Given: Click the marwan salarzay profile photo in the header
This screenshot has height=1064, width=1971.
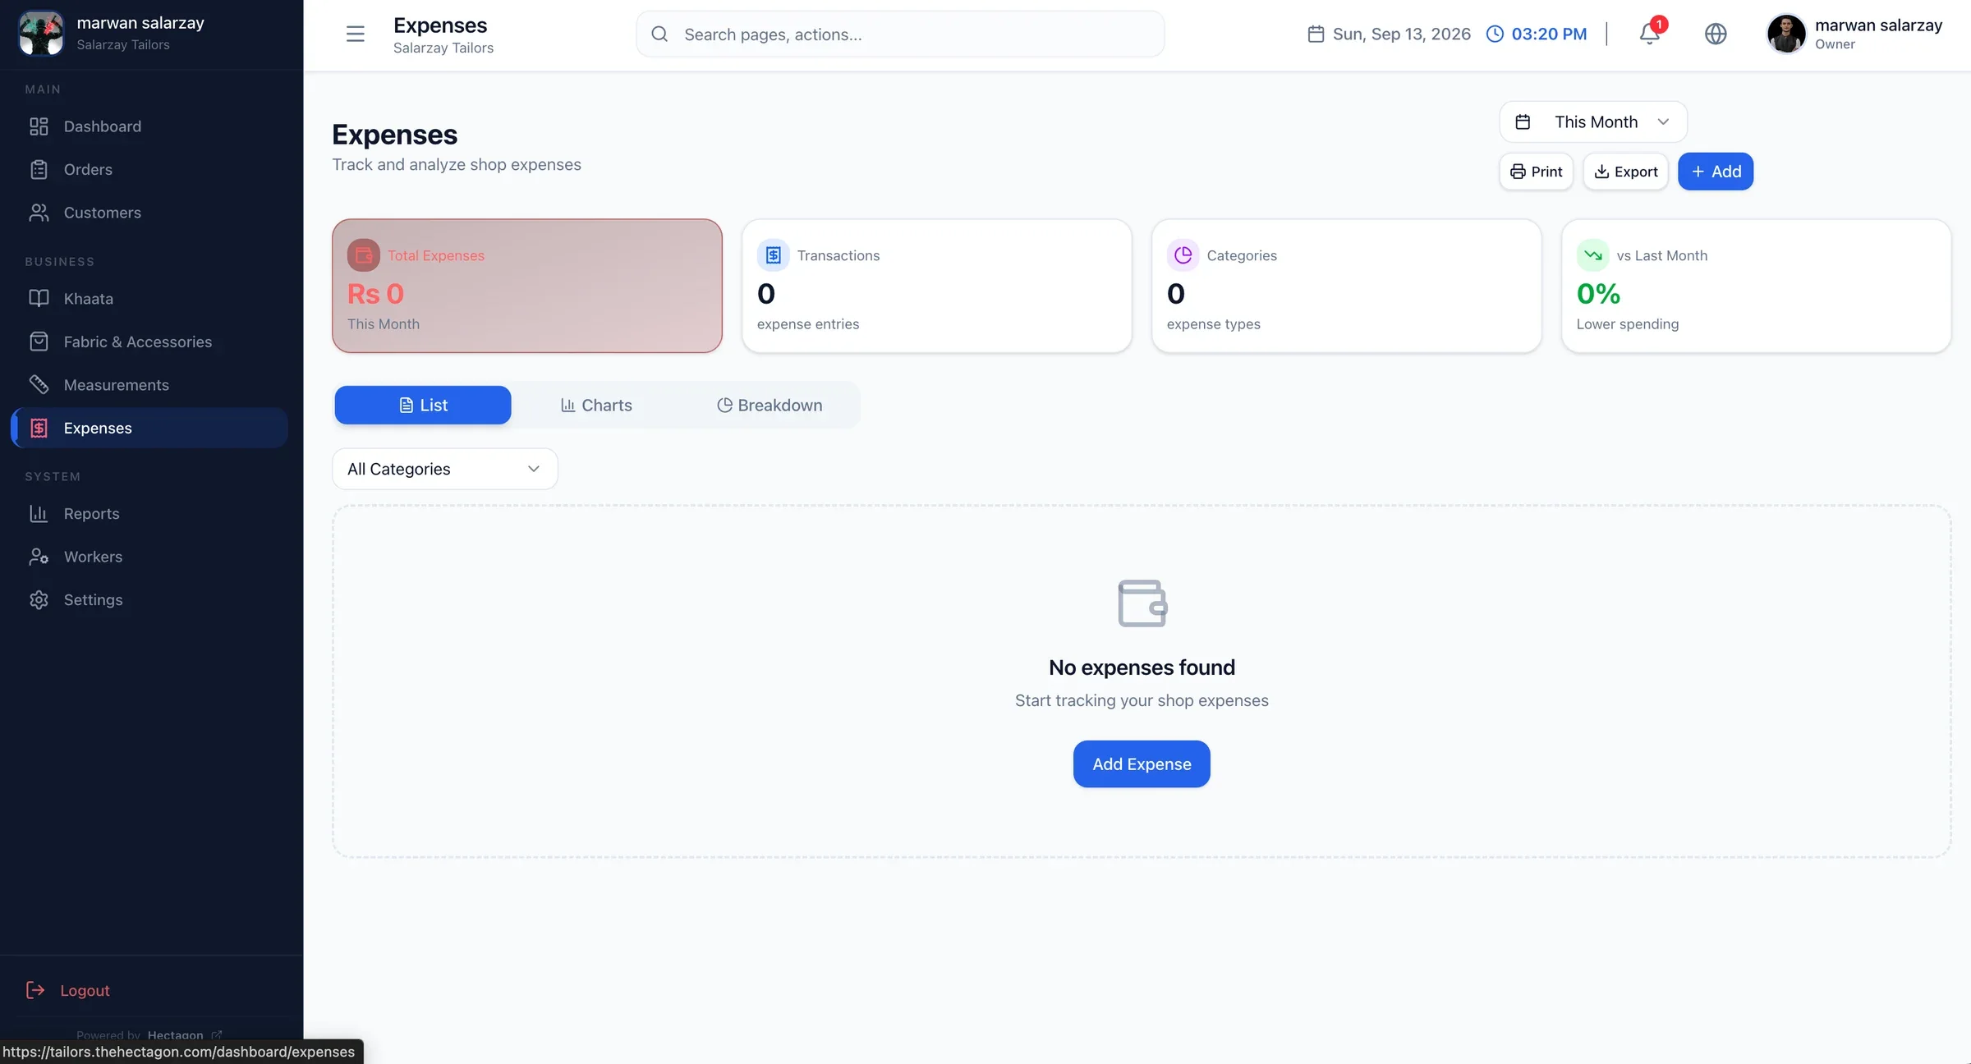Looking at the screenshot, I should (x=1786, y=34).
